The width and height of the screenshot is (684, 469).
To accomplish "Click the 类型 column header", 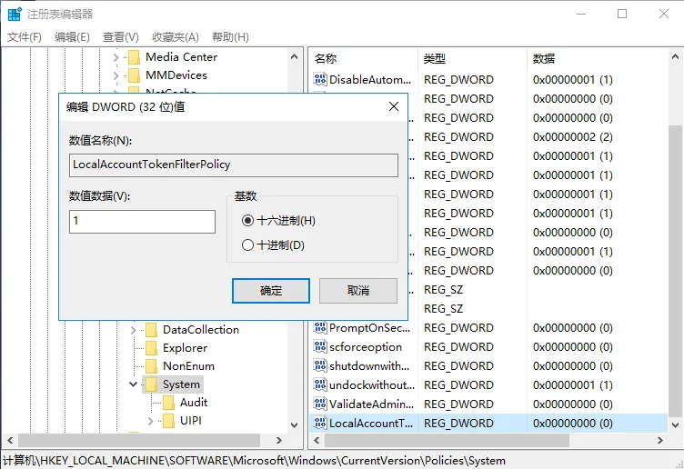I will 473,59.
